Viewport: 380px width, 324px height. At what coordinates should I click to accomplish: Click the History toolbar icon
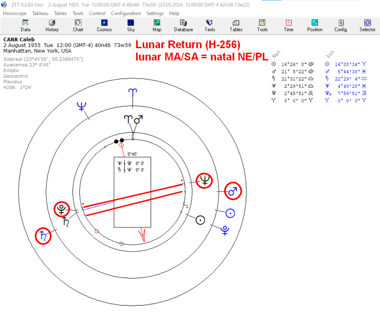click(x=52, y=26)
